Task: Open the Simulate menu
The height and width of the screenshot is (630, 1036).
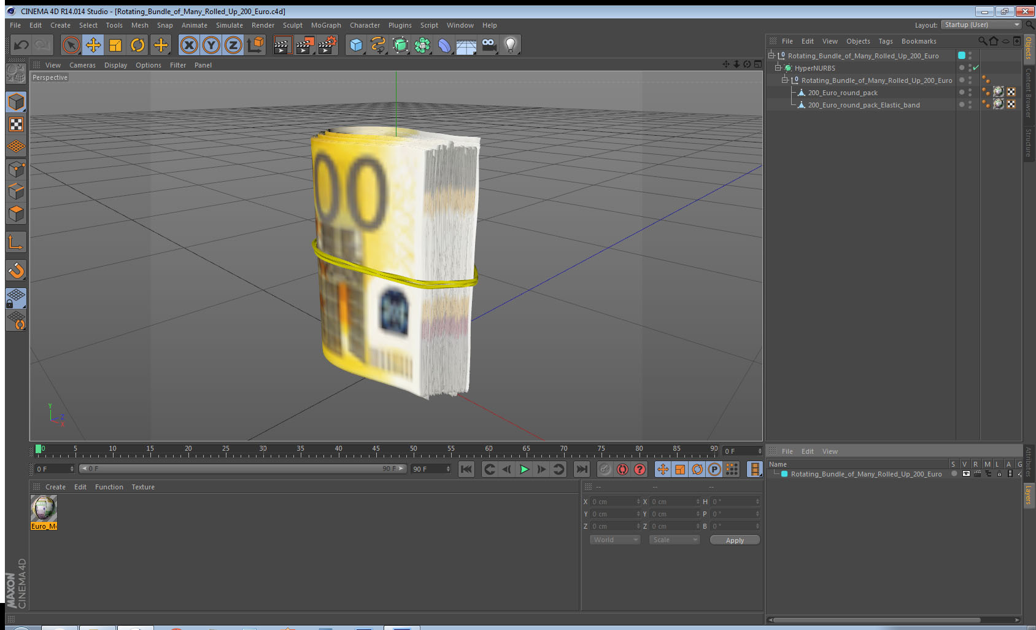Action: point(230,25)
